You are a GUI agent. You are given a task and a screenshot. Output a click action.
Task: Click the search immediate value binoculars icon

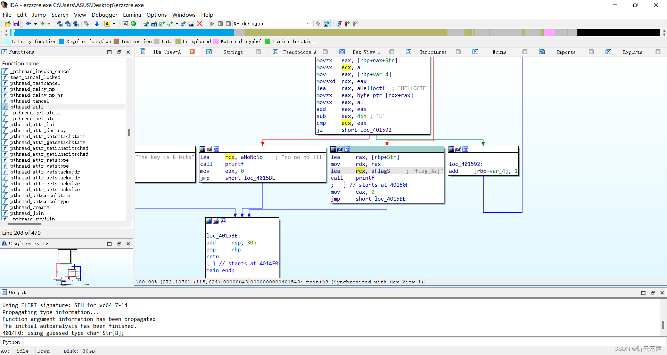point(76,24)
